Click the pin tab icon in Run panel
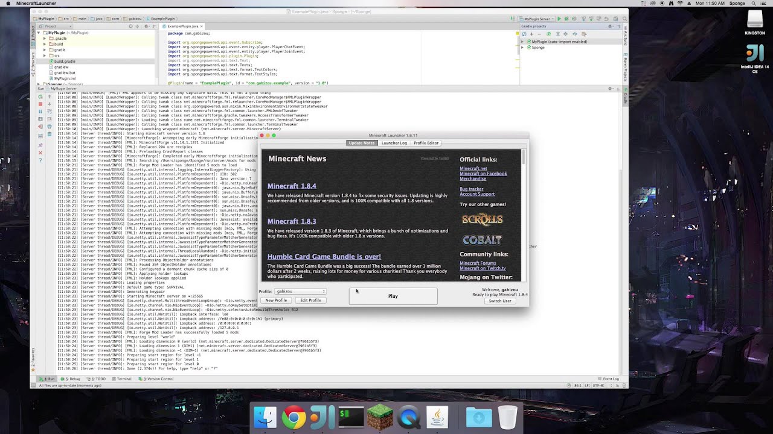773x434 pixels. click(40, 145)
